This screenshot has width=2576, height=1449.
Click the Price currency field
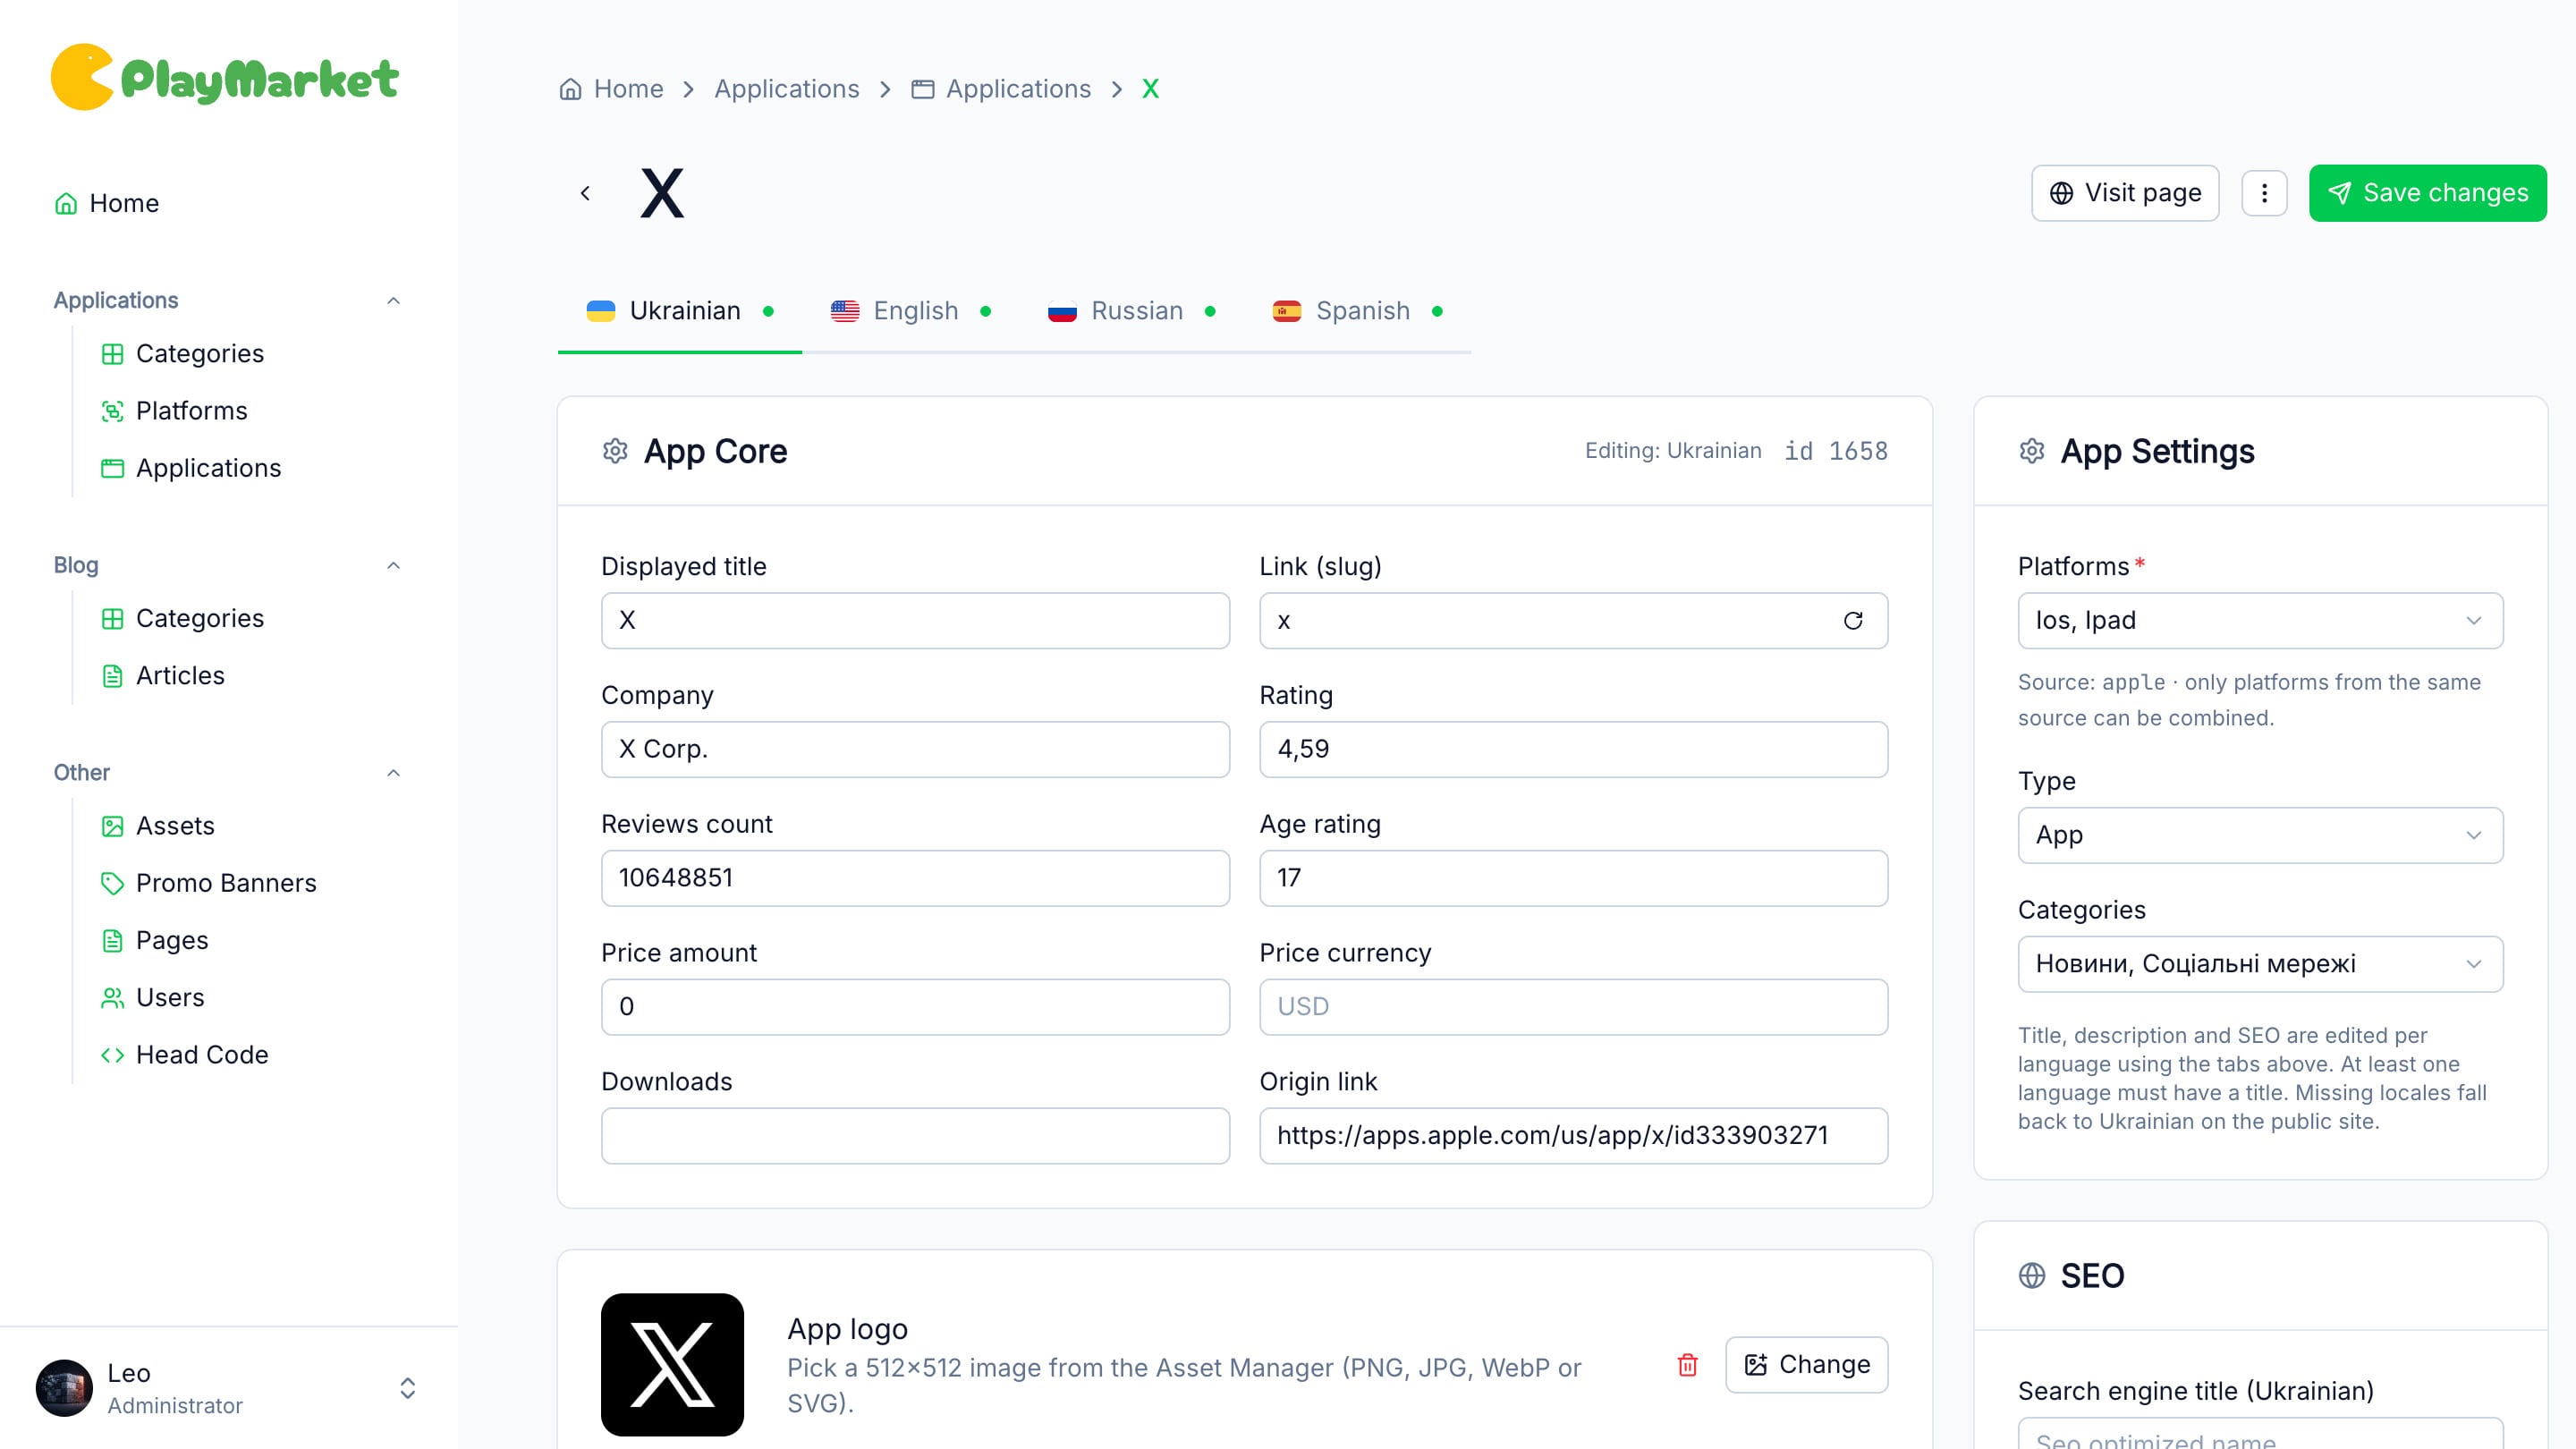[1573, 1007]
